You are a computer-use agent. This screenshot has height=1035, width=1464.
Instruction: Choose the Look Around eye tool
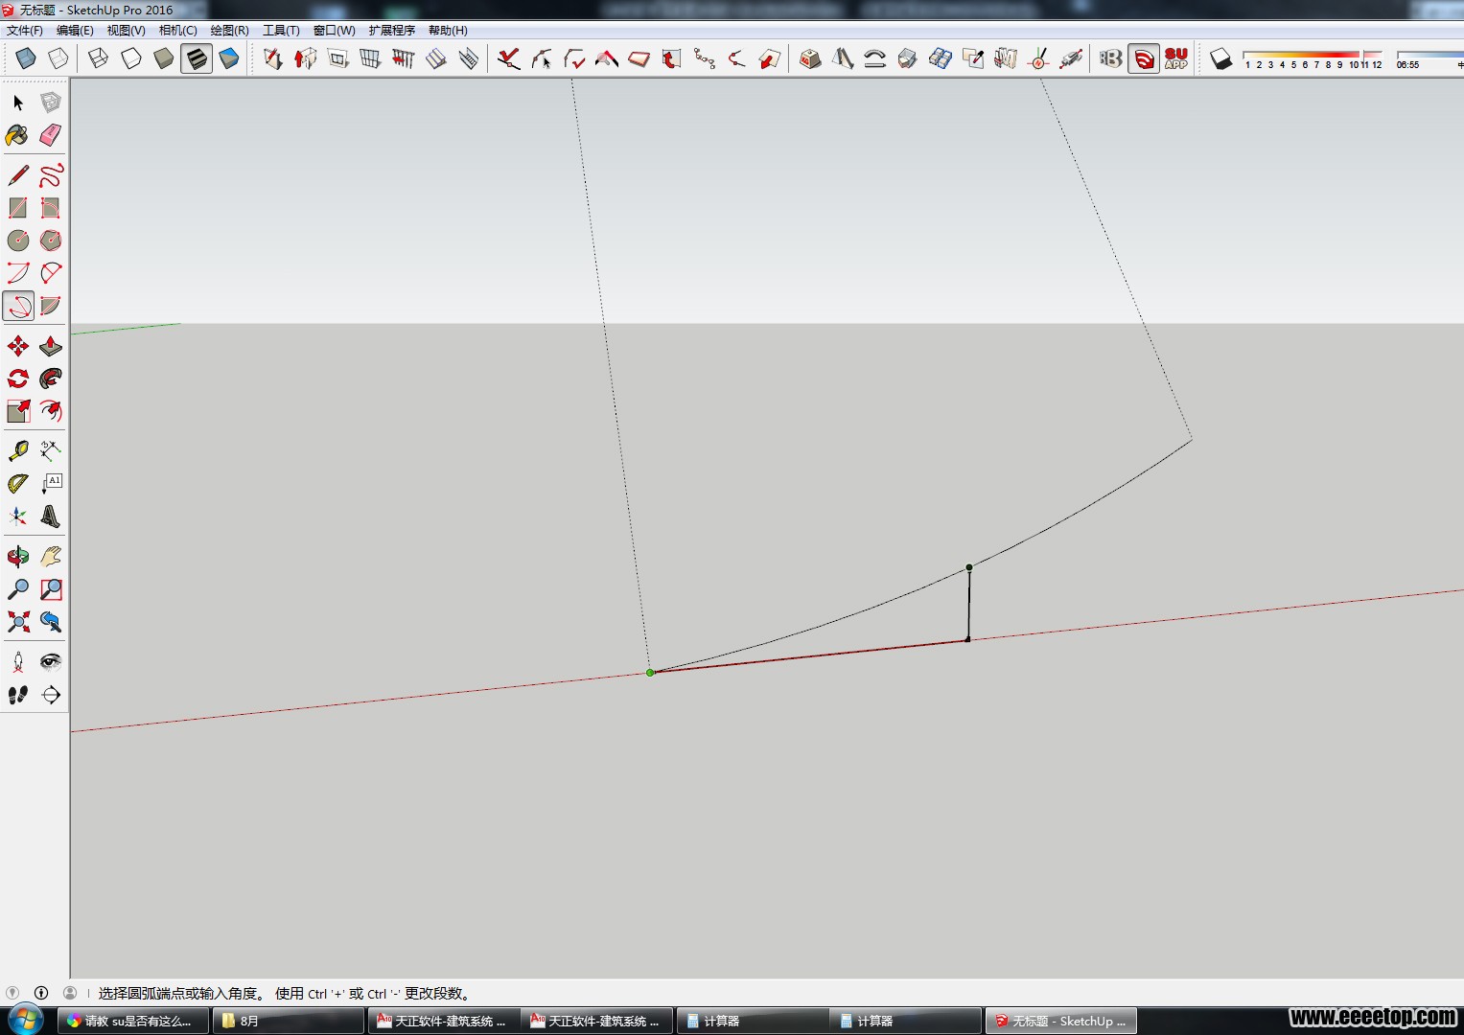click(51, 662)
